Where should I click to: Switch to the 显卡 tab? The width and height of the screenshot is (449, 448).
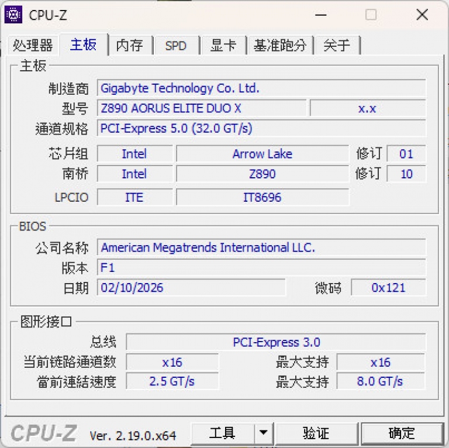223,46
